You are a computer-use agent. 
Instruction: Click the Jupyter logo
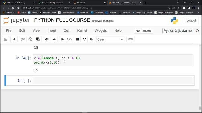17,20
